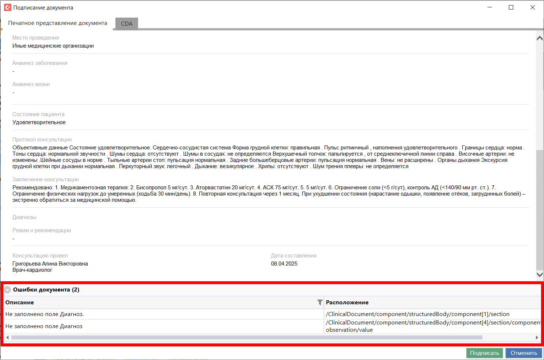The height and width of the screenshot is (360, 544).
Task: Close the Подписание документа window
Action: [x=532, y=7]
